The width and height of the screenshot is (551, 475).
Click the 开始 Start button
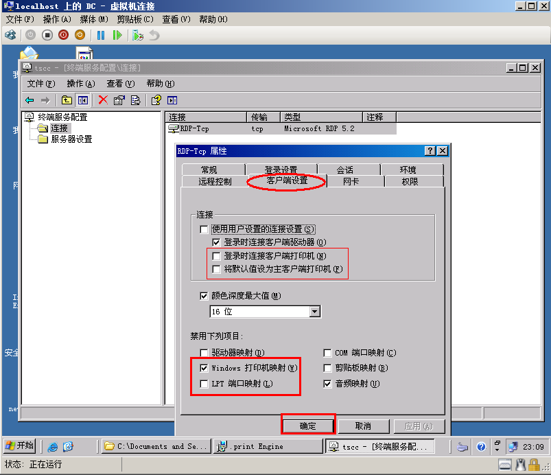[20, 445]
